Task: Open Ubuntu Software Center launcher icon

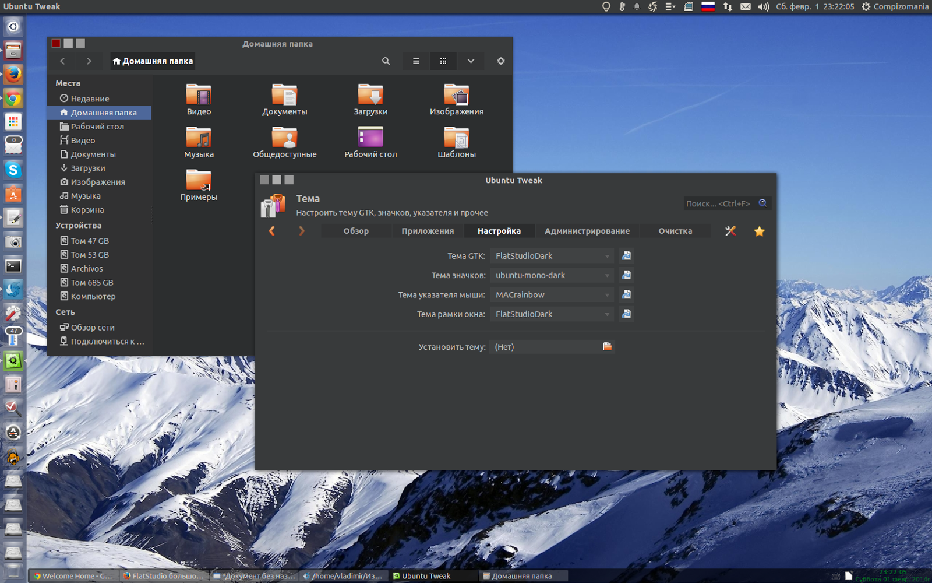Action: [13, 194]
